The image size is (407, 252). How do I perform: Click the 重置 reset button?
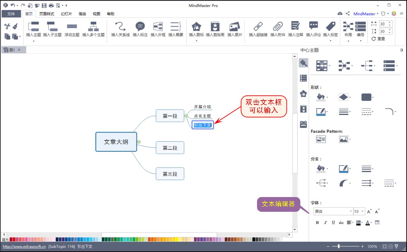pyautogui.click(x=378, y=39)
